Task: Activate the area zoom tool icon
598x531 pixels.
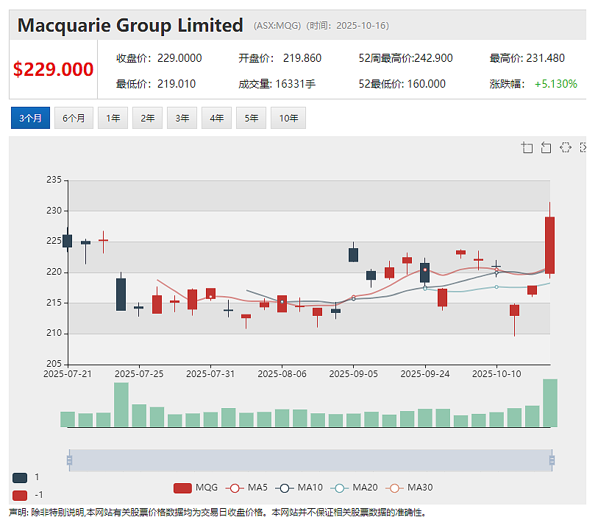Action: pyautogui.click(x=527, y=147)
